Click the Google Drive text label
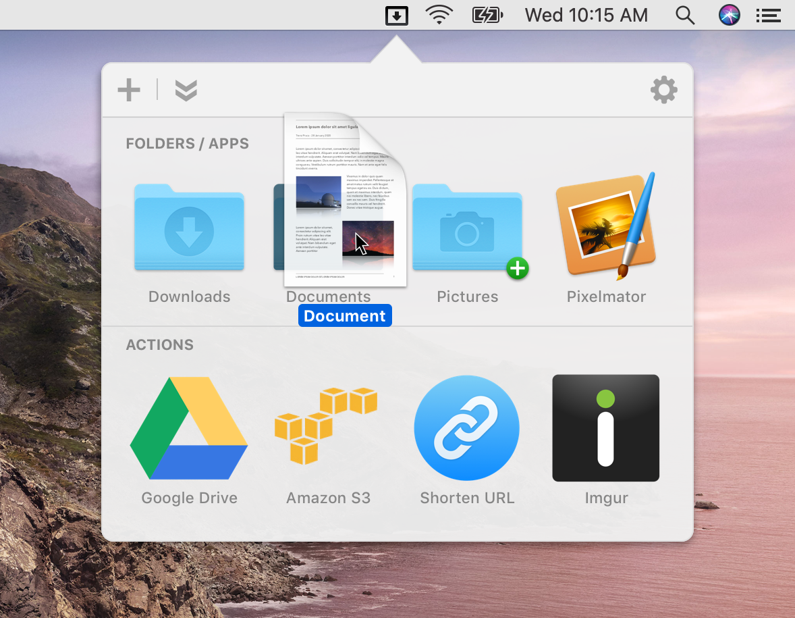795x618 pixels. [x=189, y=498]
